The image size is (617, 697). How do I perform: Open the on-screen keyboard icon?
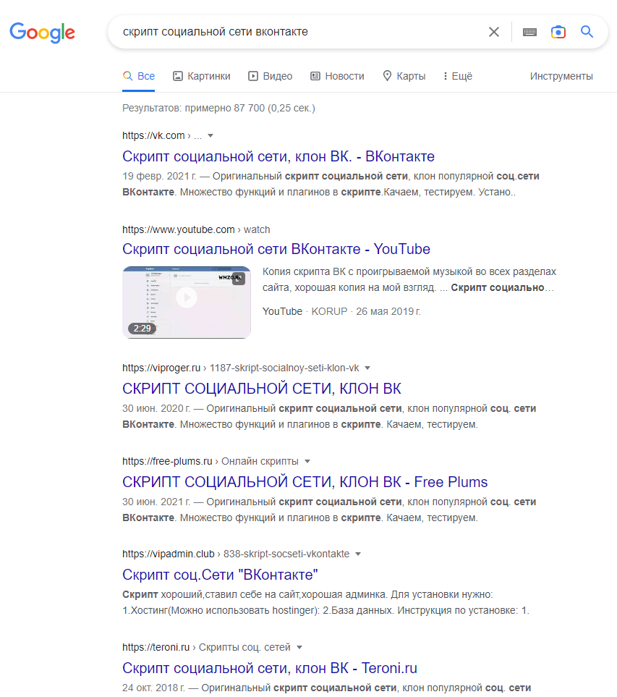[x=529, y=32]
